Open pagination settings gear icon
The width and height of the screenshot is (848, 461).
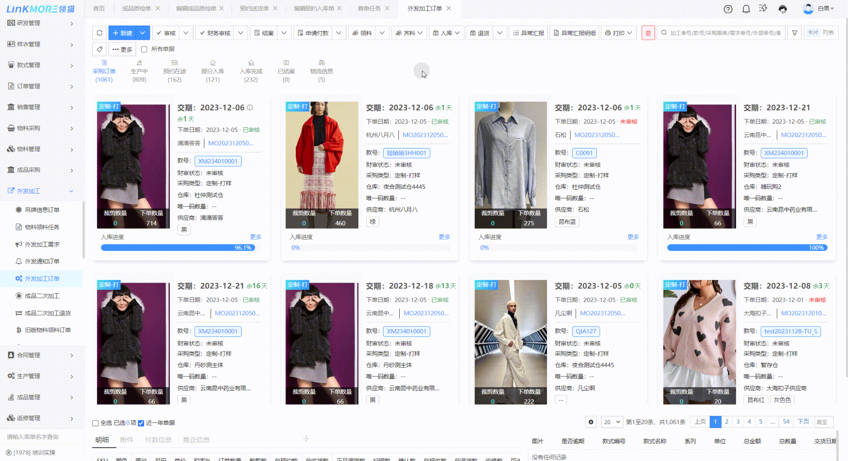[x=591, y=422]
